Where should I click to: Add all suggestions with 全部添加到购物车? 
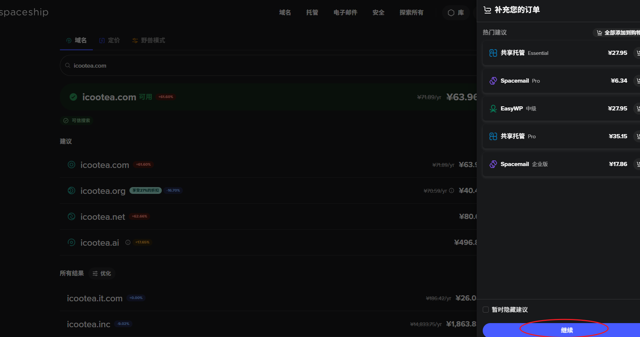(x=617, y=33)
